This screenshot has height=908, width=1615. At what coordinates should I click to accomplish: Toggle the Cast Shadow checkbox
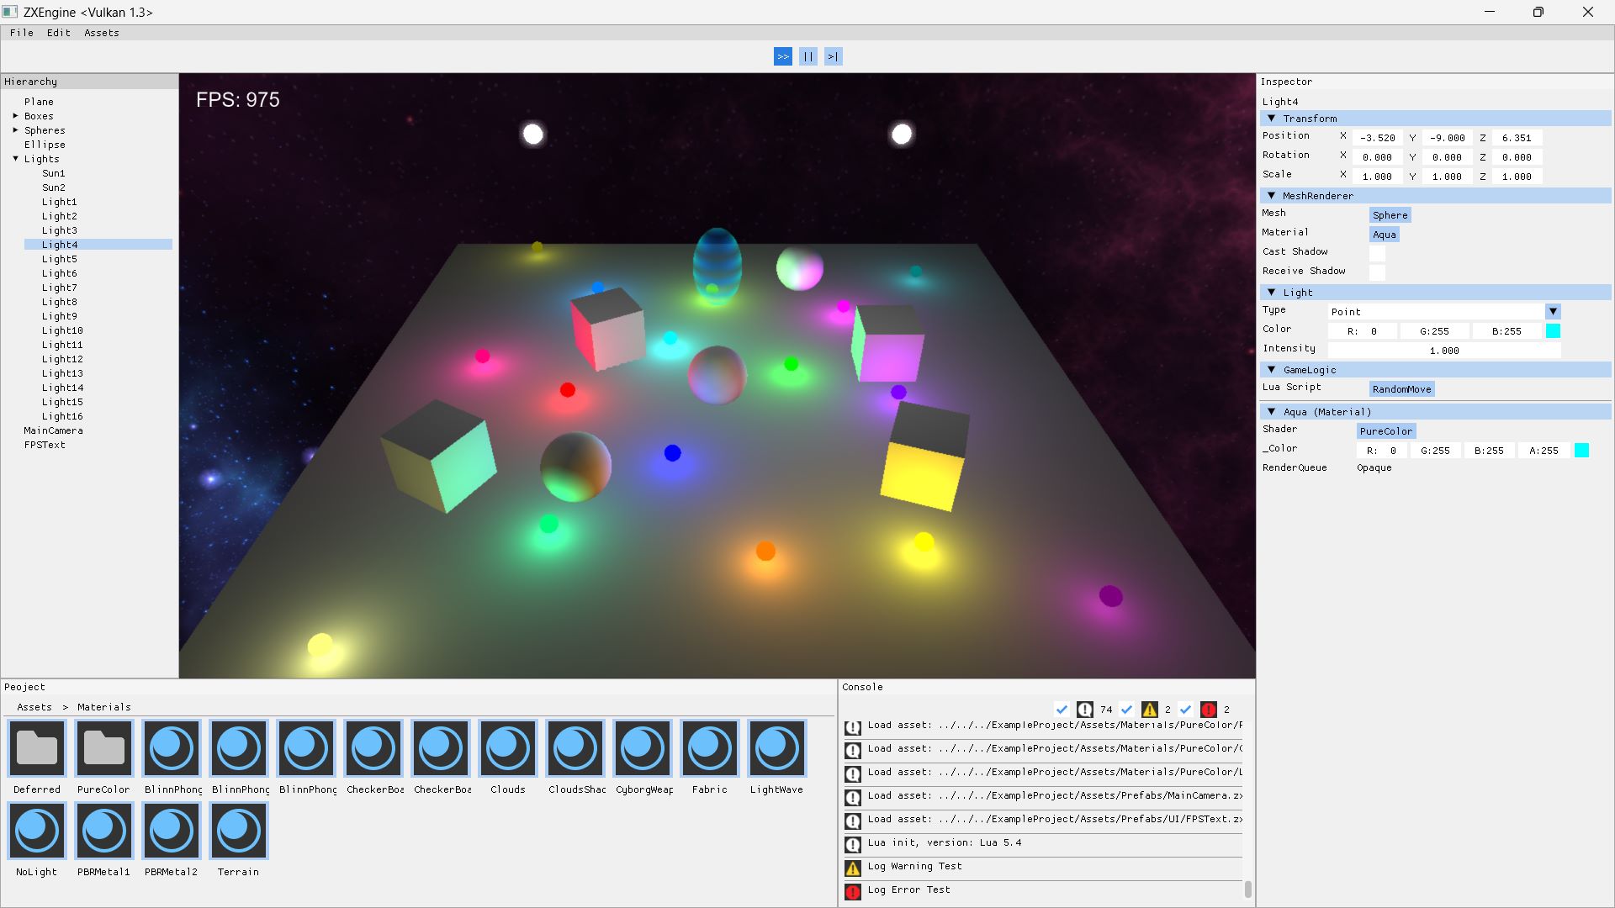[1377, 252]
